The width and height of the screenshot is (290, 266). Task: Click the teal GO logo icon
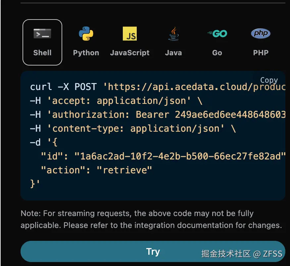point(217,33)
